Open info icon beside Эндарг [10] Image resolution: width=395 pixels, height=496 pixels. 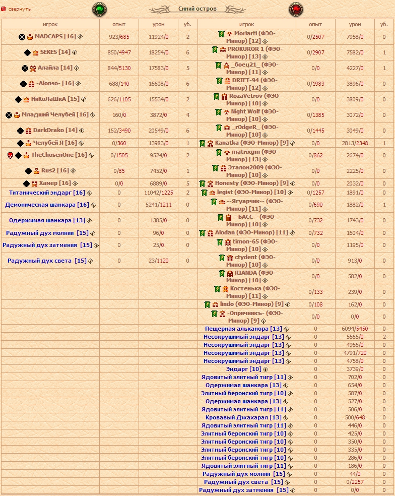266,369
